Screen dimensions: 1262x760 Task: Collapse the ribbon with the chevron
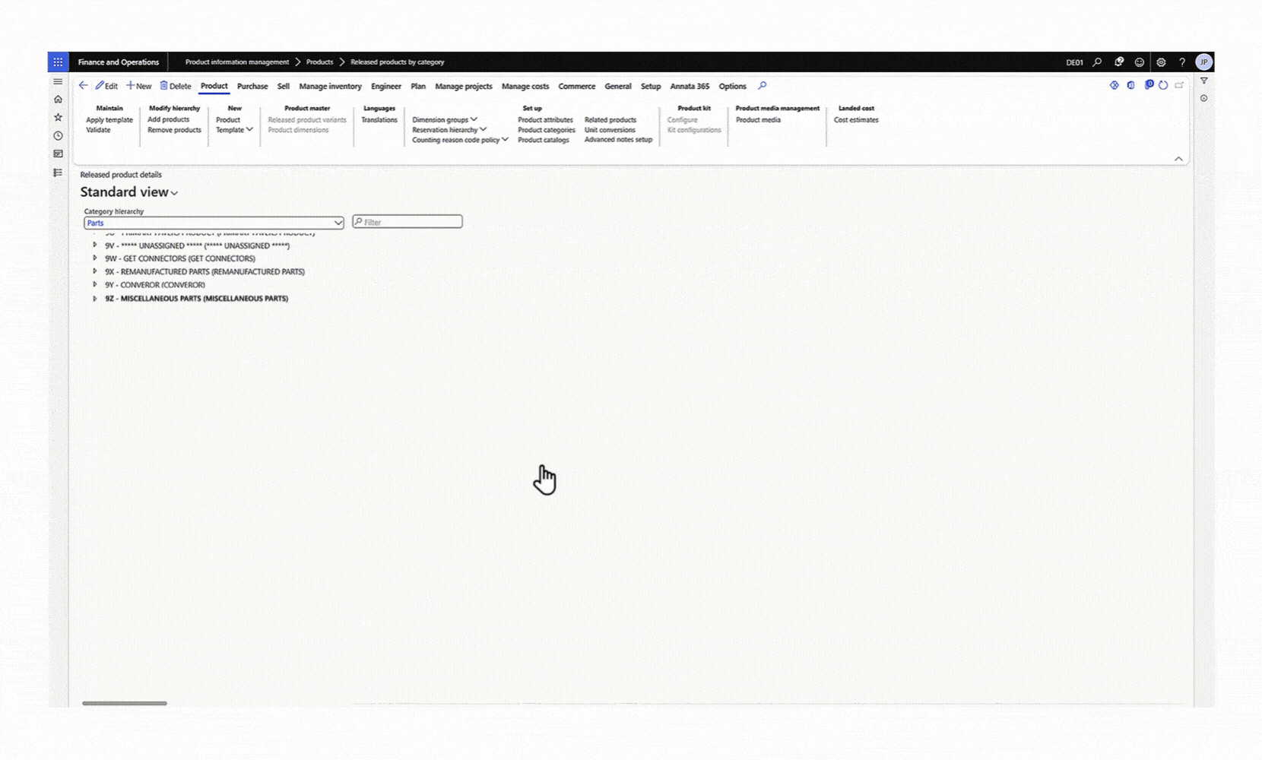point(1178,159)
